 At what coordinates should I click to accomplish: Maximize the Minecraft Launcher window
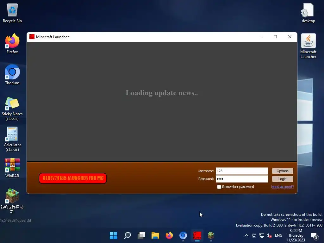[x=275, y=37]
